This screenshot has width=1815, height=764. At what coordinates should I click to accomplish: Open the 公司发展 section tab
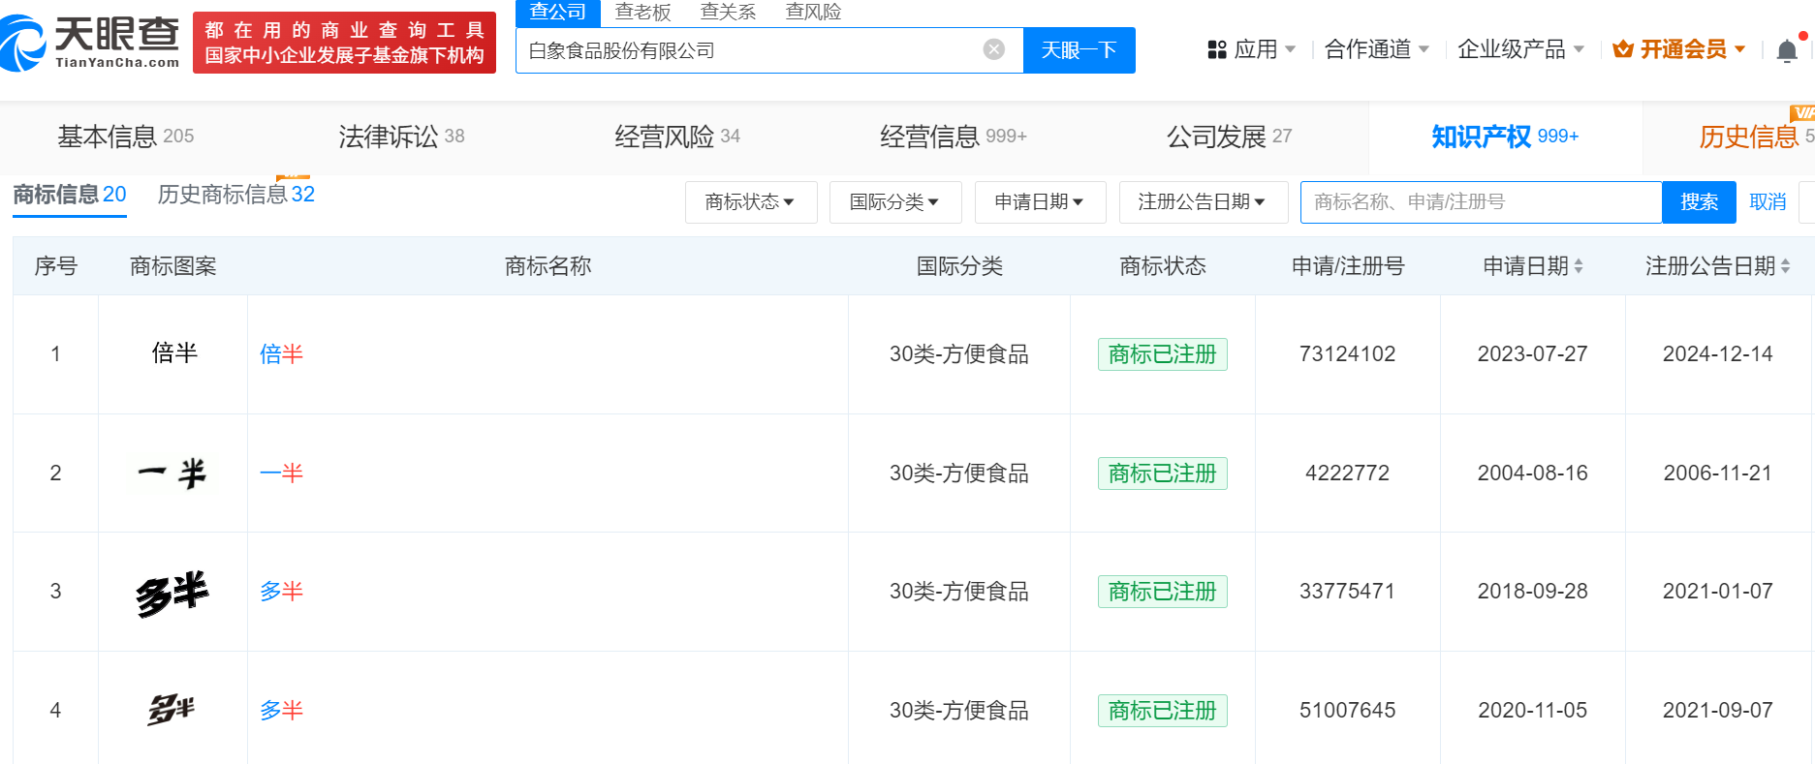point(1229,137)
